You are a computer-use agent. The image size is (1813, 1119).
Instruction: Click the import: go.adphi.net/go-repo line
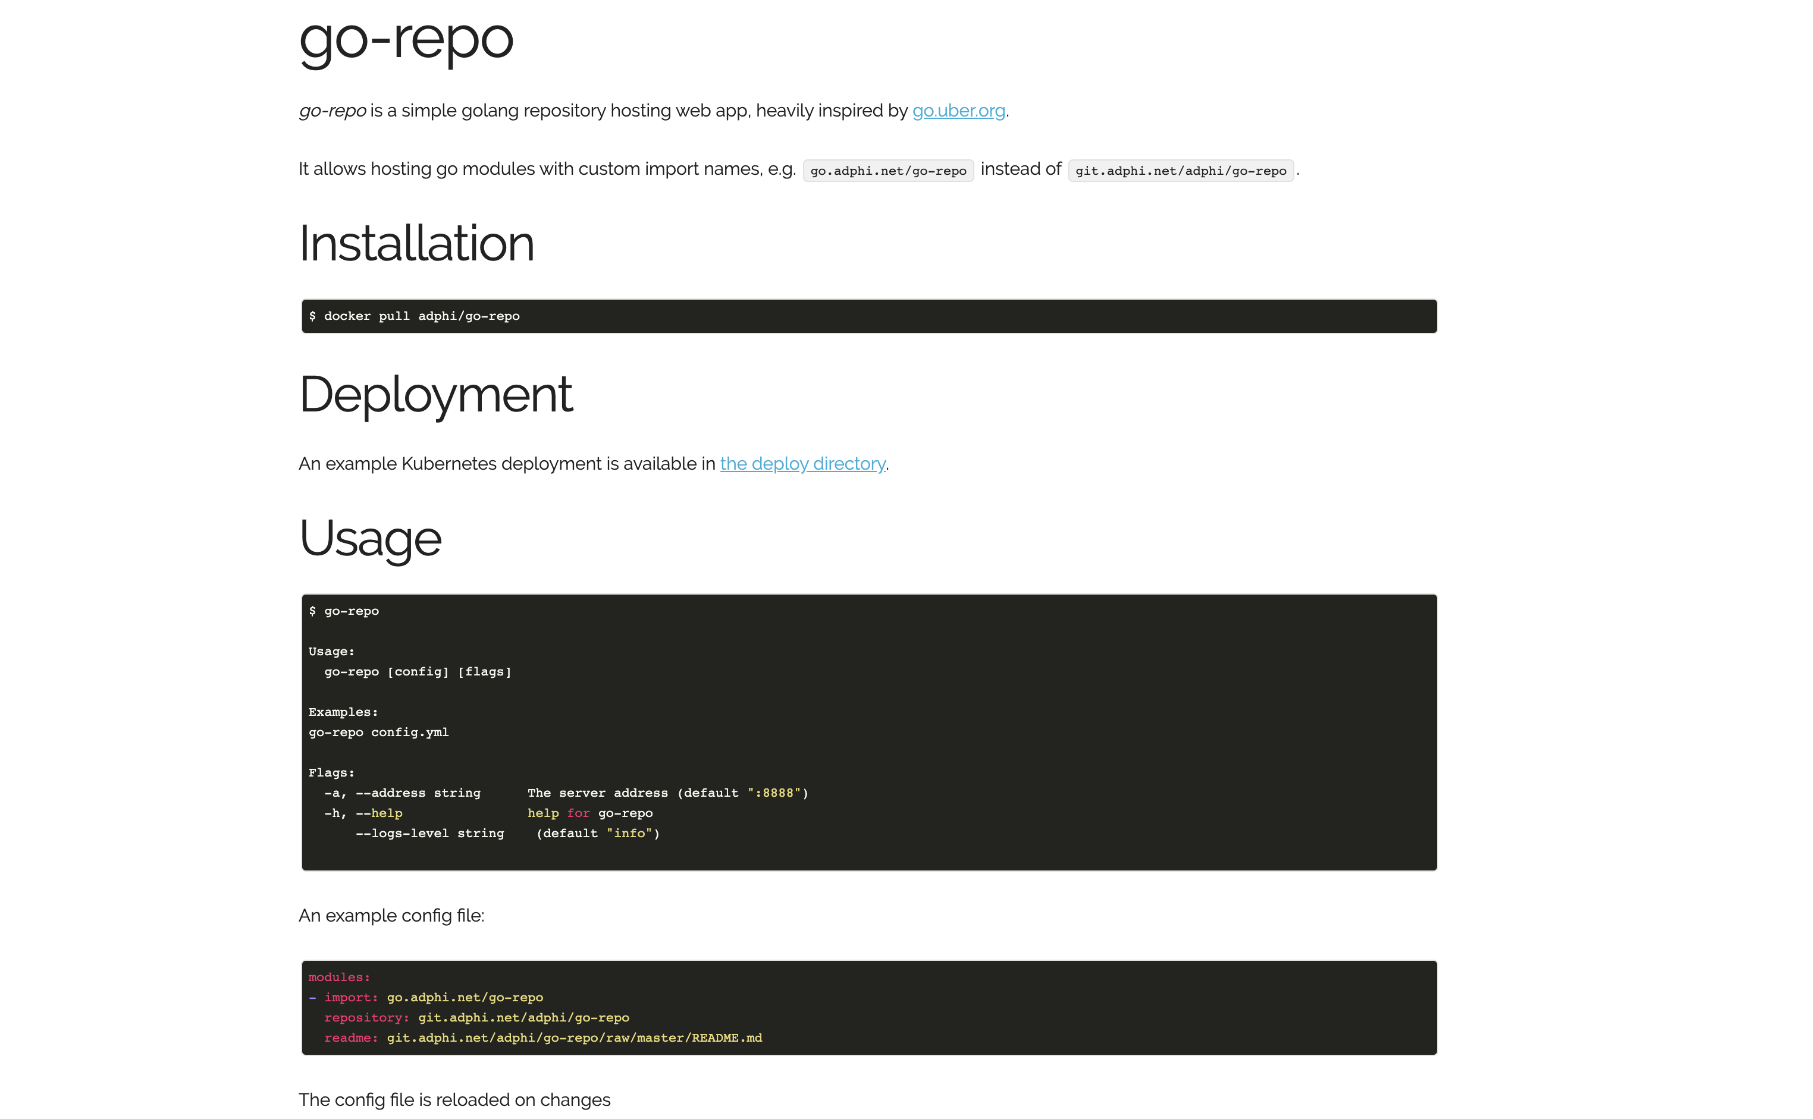click(x=433, y=997)
